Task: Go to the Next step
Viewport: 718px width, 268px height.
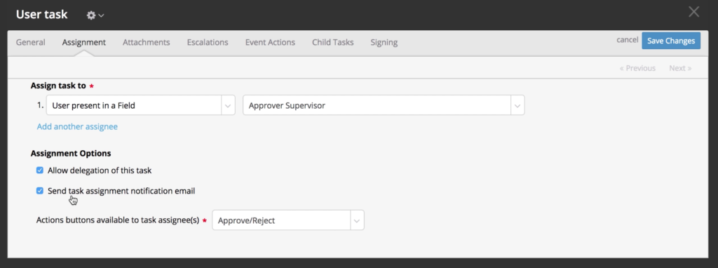Action: 680,68
